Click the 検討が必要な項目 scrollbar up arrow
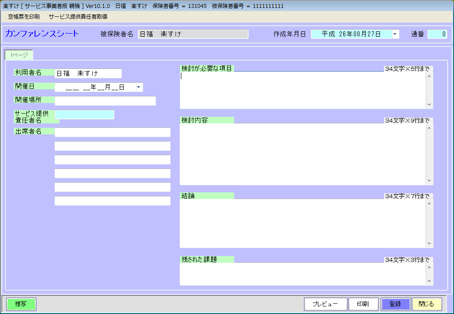This screenshot has height=314, width=454. tap(429, 76)
